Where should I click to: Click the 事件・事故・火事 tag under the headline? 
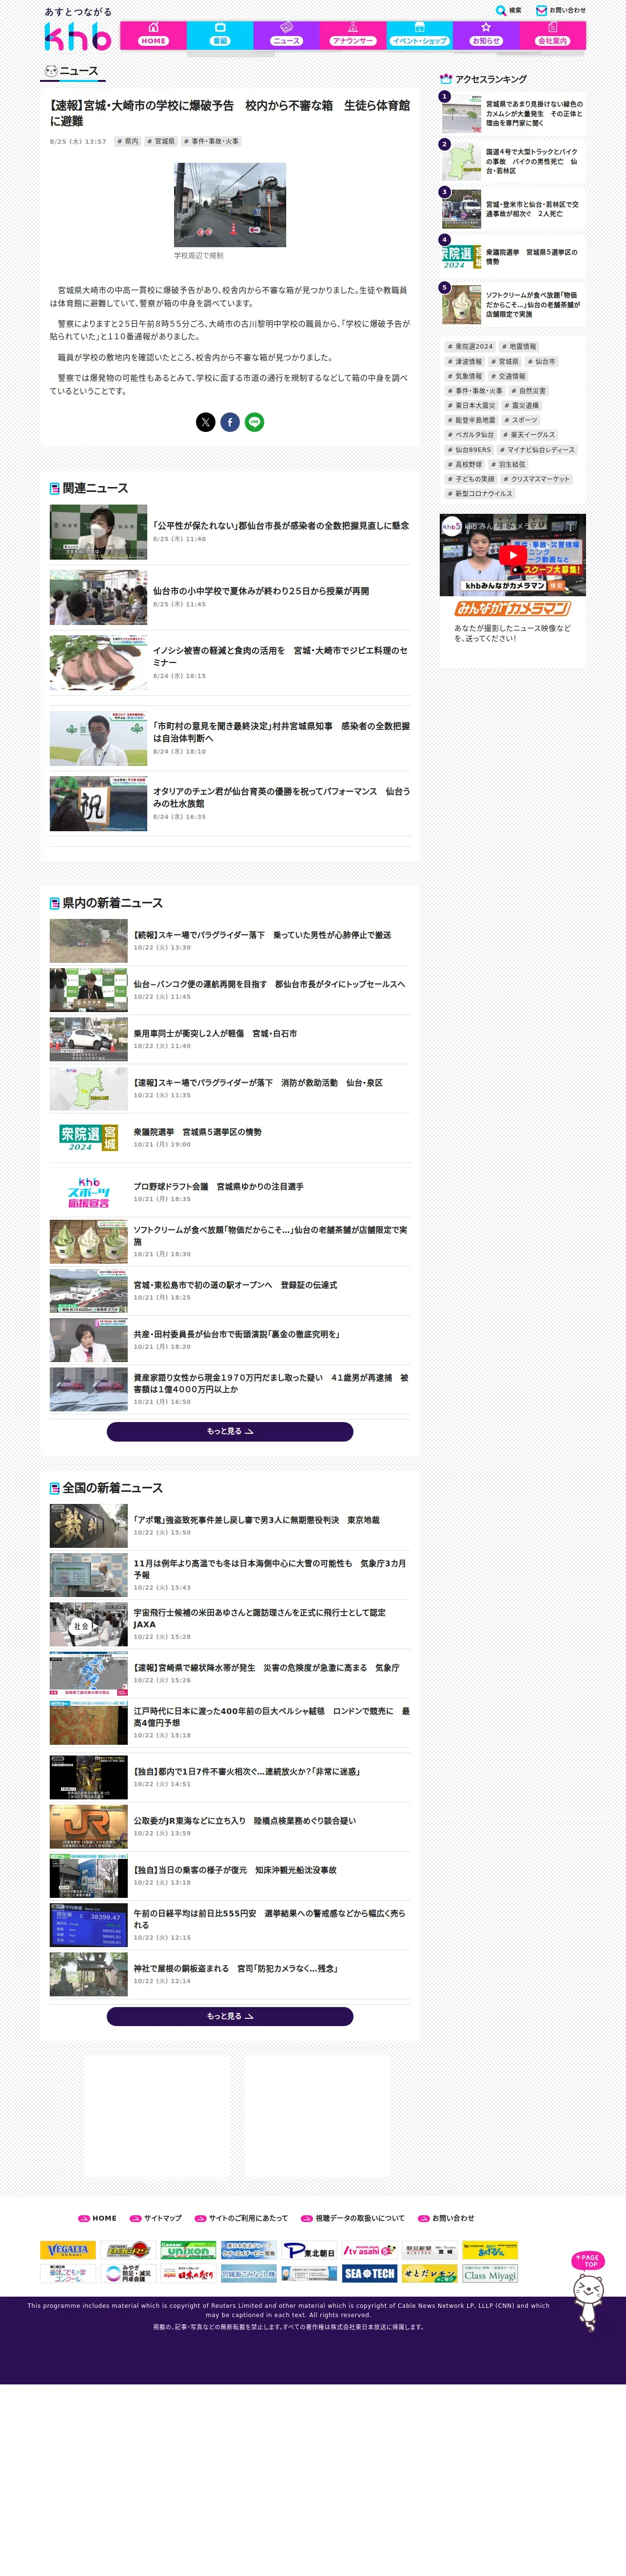pyautogui.click(x=210, y=142)
